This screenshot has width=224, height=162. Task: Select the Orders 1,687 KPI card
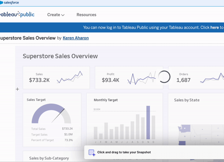[x=196, y=77]
